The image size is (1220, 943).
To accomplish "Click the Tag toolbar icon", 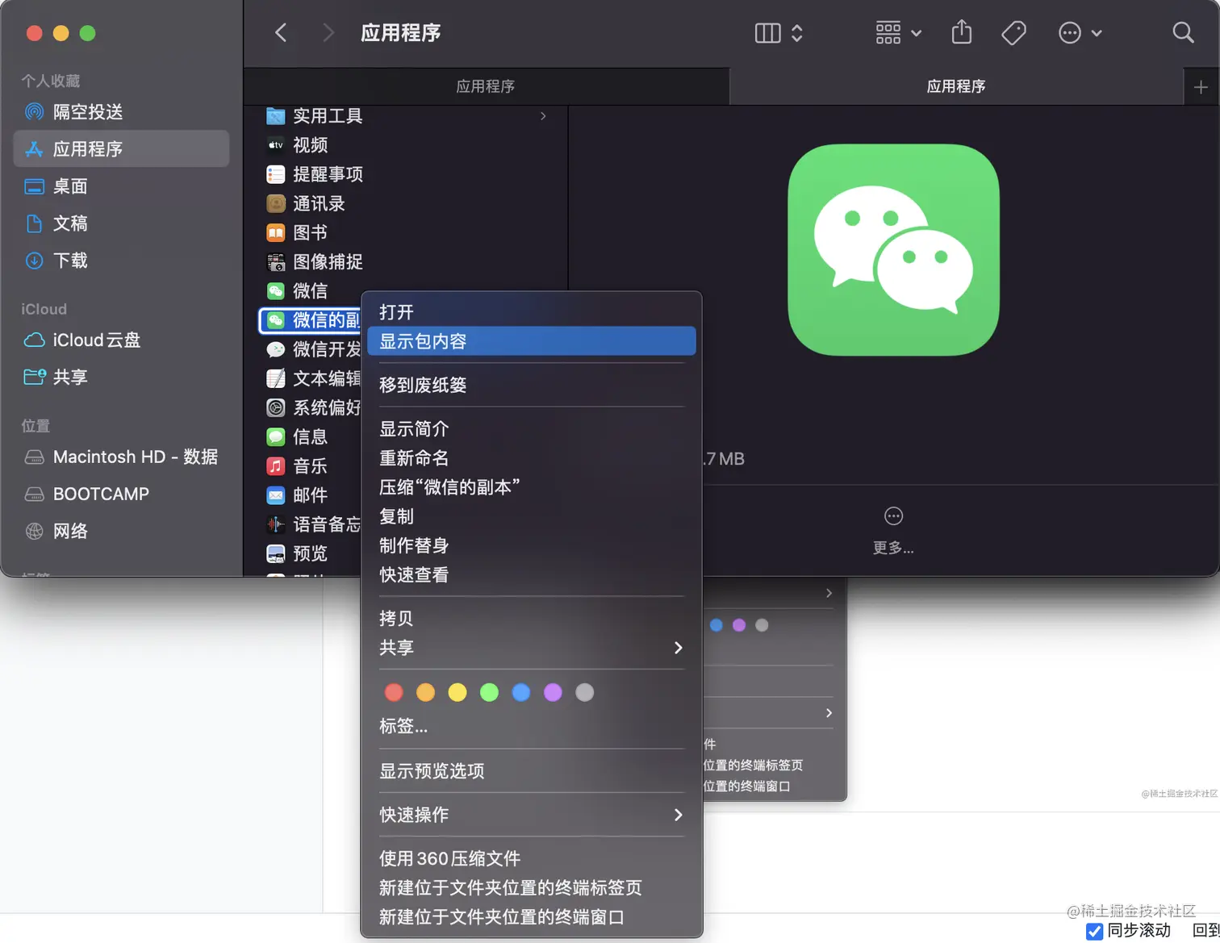I will coord(1013,33).
